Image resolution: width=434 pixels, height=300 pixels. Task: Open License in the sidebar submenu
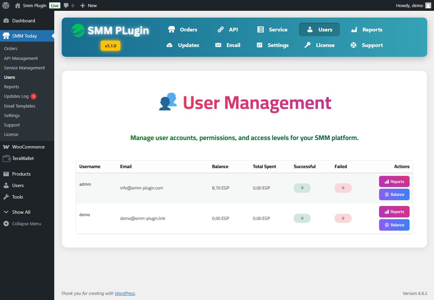click(11, 134)
